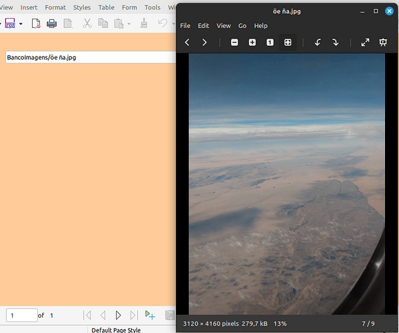The height and width of the screenshot is (333, 399).
Task: Show image at normal size
Action: [x=270, y=42]
